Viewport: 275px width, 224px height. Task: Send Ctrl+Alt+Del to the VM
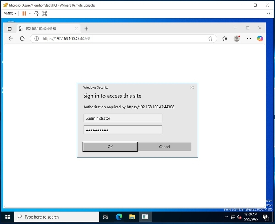tap(36, 13)
